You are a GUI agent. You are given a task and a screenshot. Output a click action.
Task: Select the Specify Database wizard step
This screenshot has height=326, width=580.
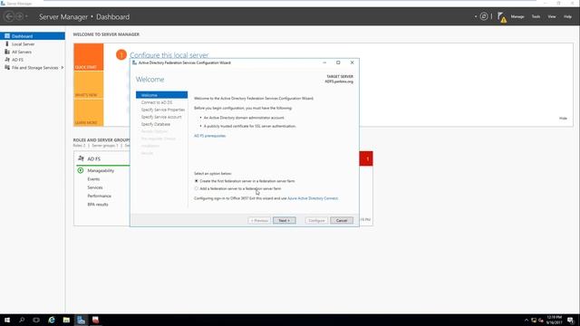click(156, 124)
